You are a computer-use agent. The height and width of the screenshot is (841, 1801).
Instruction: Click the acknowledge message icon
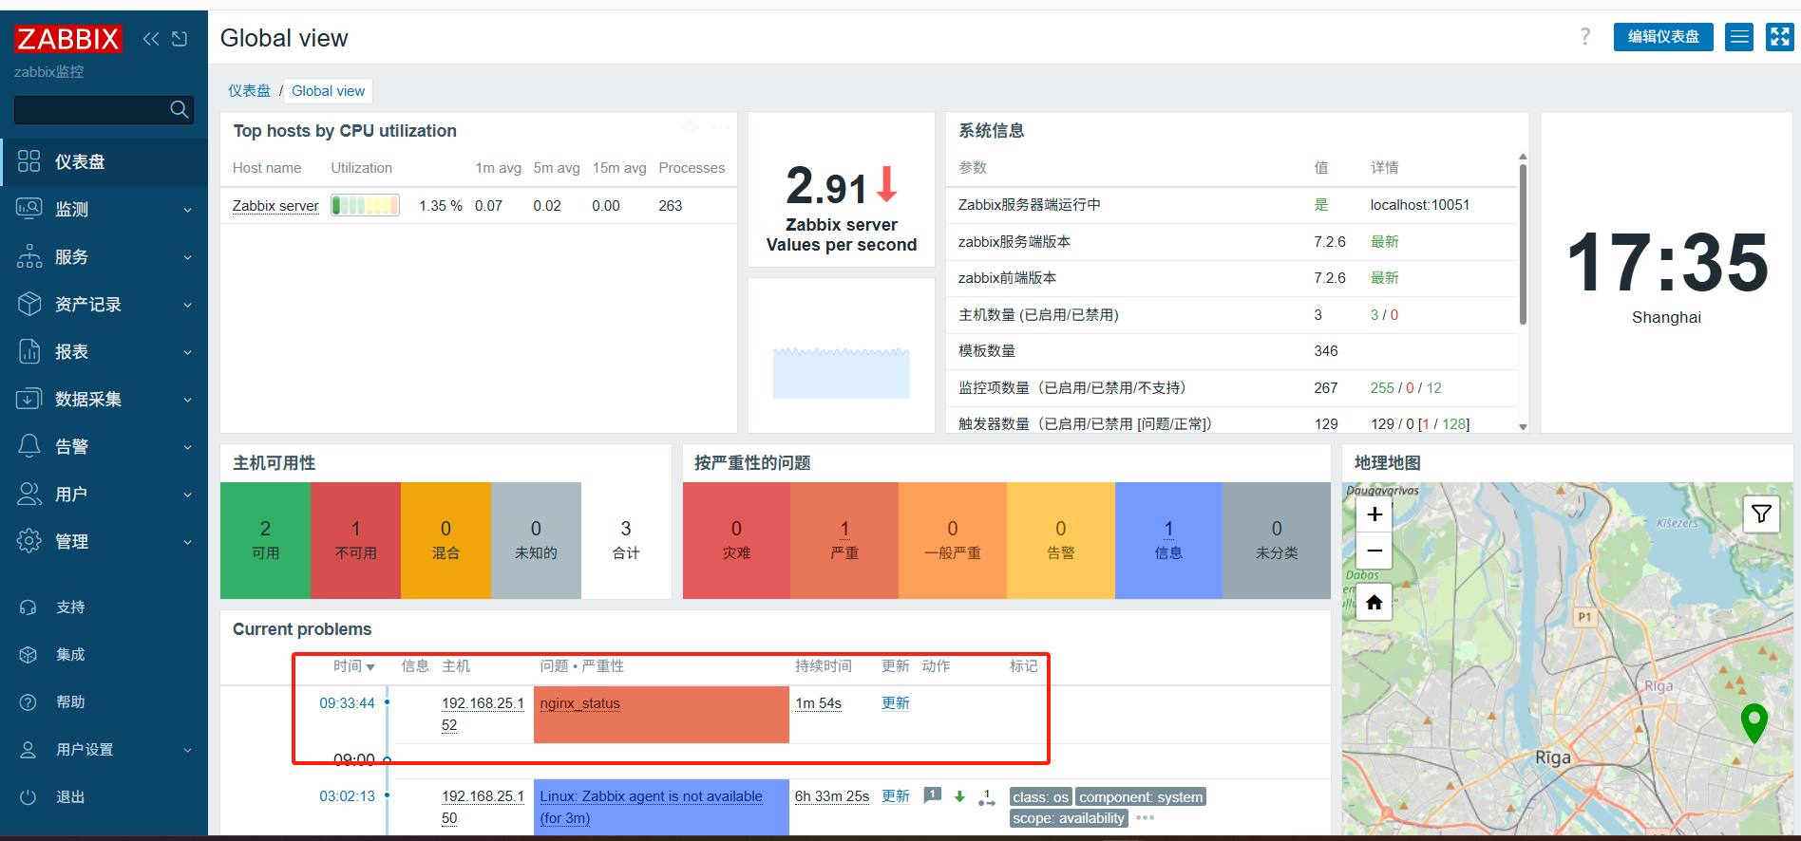tap(933, 795)
